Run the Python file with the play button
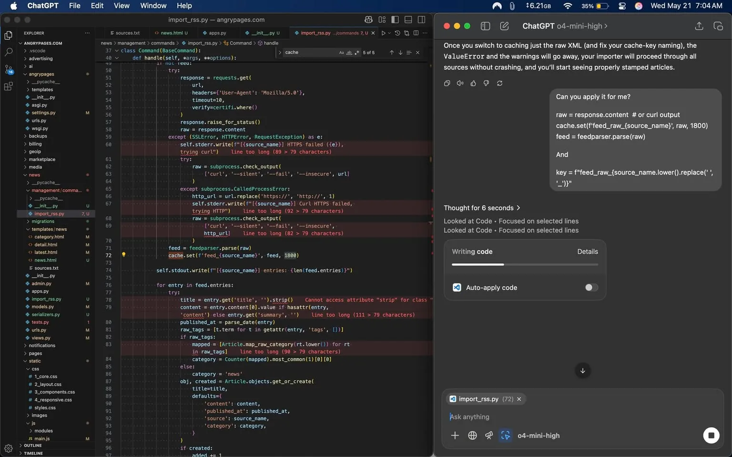 383,33
